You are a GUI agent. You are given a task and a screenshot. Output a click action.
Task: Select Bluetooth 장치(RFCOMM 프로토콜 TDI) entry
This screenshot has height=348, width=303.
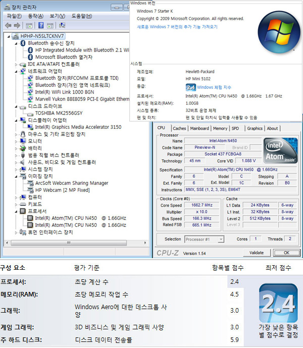77,78
